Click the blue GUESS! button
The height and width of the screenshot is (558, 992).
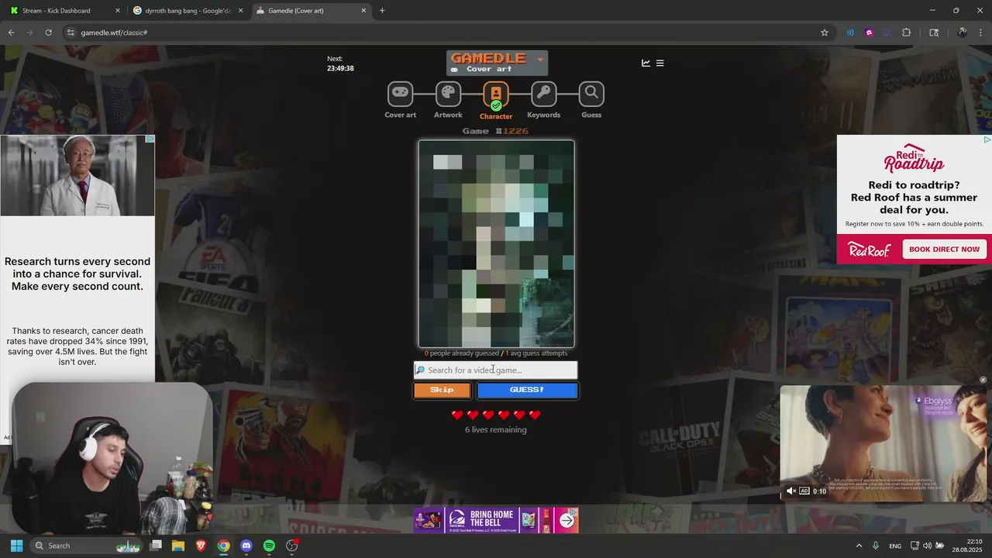(527, 390)
